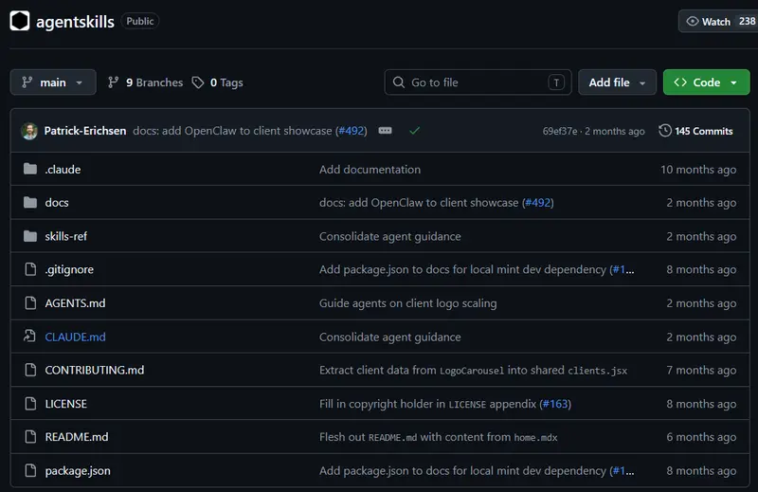The width and height of the screenshot is (758, 492).
Task: Click the tag icon beside 0 Tags
Action: click(x=198, y=82)
